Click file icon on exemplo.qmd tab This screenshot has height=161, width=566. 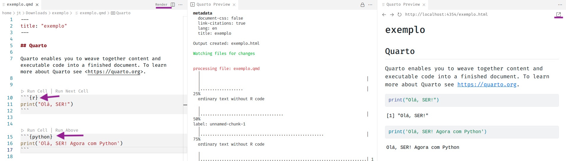(4, 5)
